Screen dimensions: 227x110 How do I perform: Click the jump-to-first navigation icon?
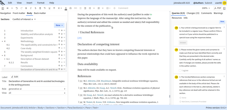click(x=8, y=8)
